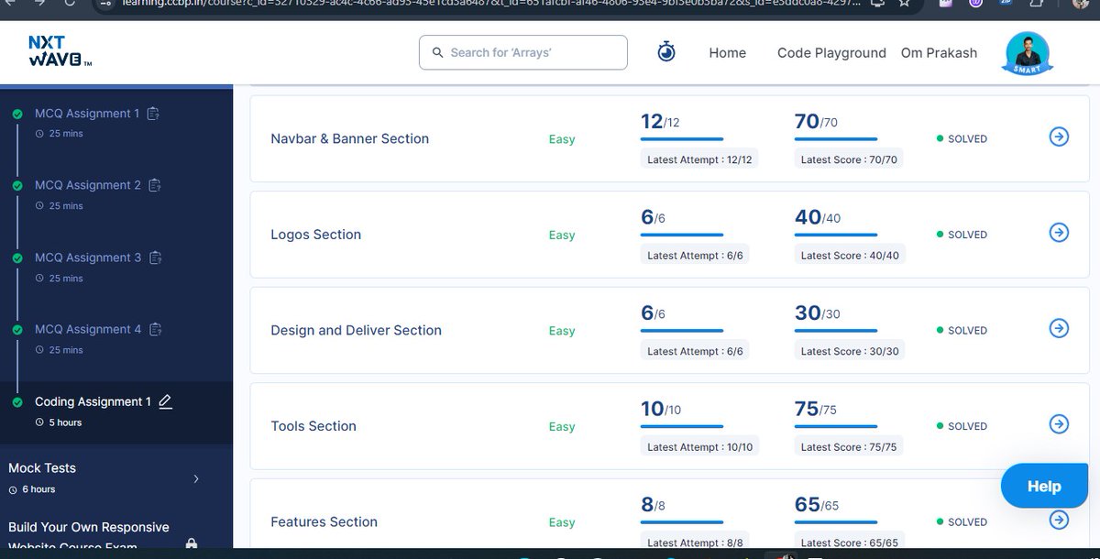
Task: Open Build Your Own Responsive Website Course Exam
Action: (x=89, y=536)
